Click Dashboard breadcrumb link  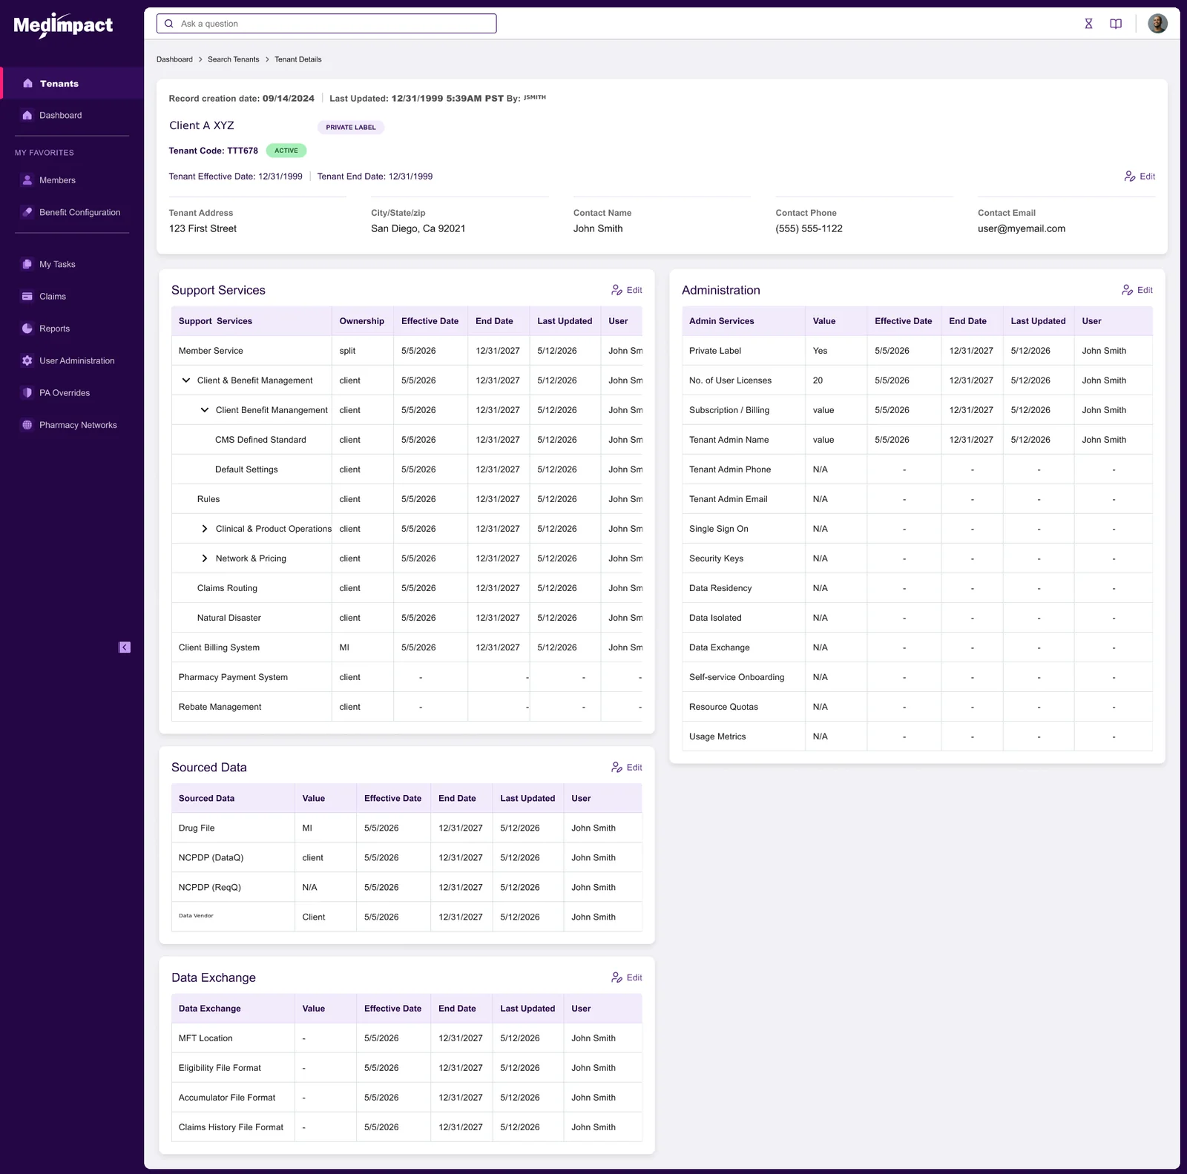click(x=174, y=59)
